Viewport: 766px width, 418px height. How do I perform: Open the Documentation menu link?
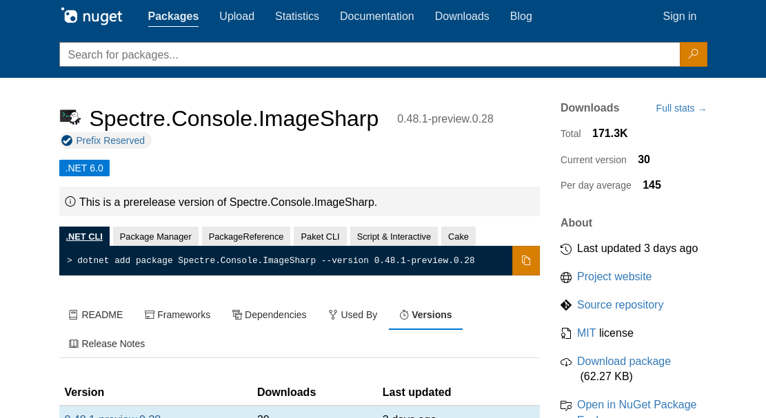coord(376,17)
